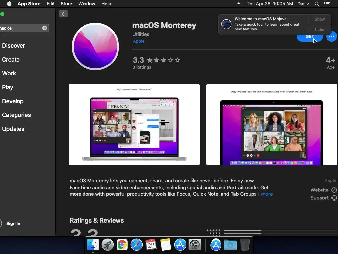338x254 pixels.
Task: Open the Trash in the Dock
Action: (245, 245)
